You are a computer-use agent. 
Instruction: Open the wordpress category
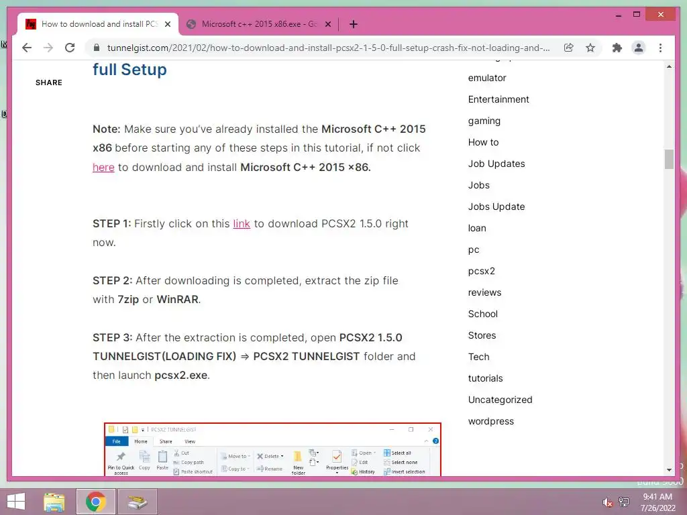(490, 421)
